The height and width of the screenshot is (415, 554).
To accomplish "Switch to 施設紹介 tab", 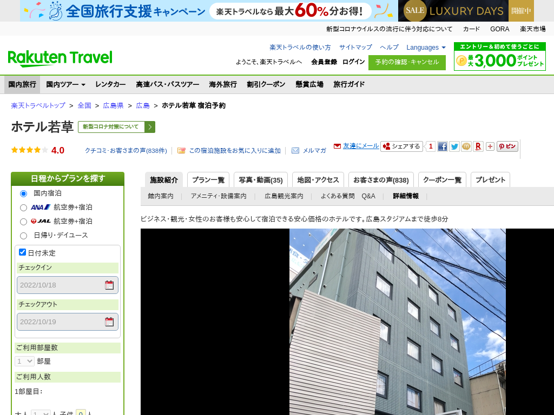I will point(164,179).
